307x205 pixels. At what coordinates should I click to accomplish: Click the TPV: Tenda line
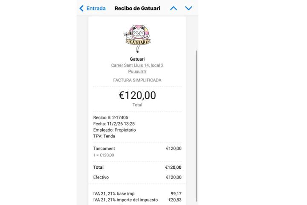point(104,136)
